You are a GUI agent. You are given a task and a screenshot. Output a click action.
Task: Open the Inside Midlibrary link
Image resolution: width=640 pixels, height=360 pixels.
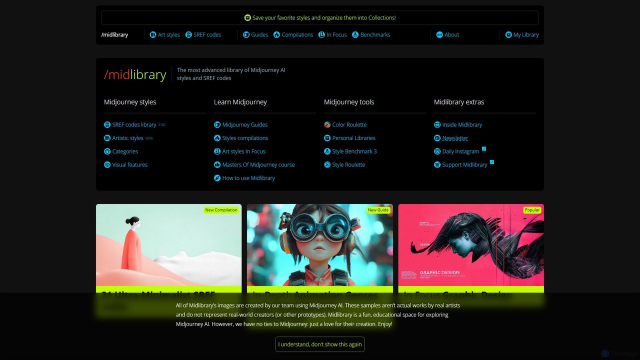point(462,124)
